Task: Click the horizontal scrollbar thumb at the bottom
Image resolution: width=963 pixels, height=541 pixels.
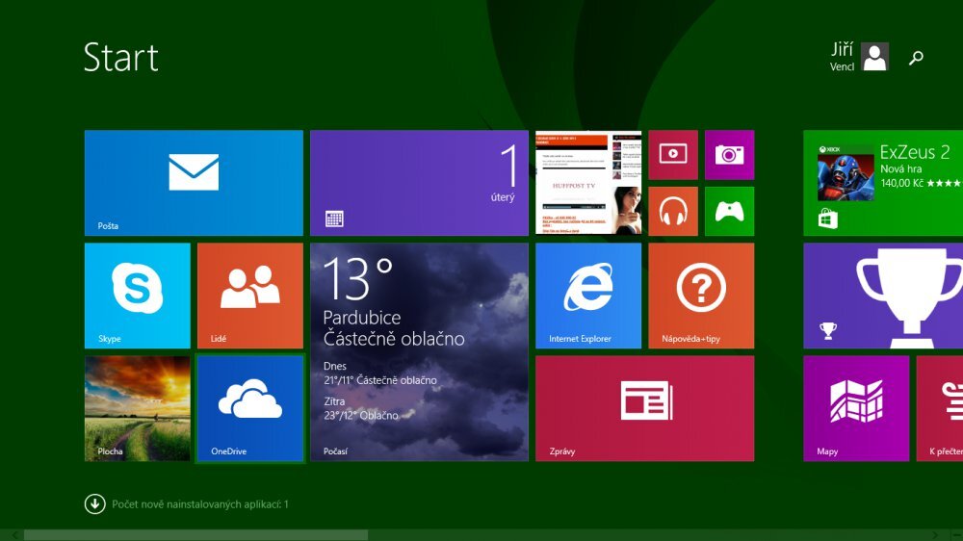Action: 195,535
